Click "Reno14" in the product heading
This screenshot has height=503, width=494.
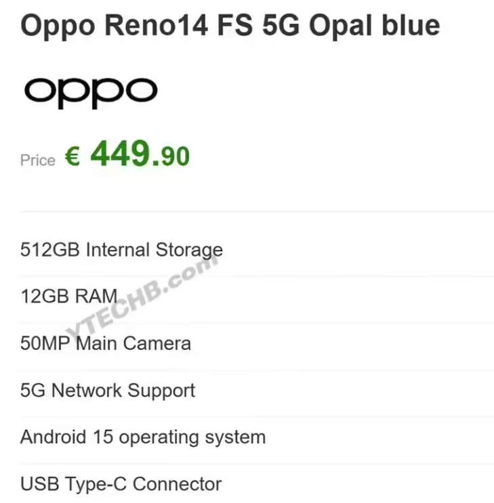(157, 25)
